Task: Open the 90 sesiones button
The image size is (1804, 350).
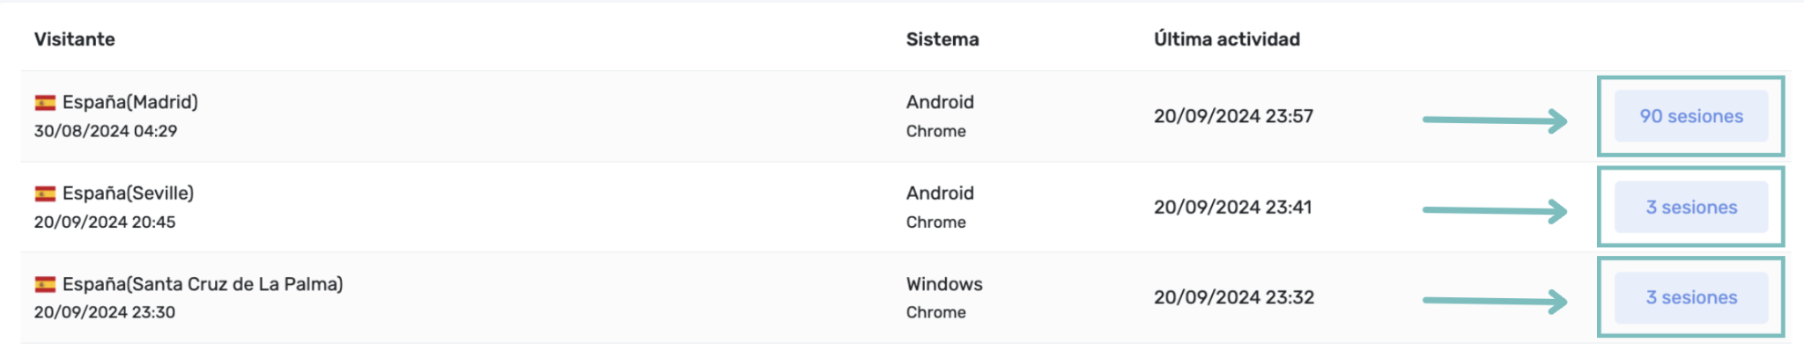Action: 1690,116
